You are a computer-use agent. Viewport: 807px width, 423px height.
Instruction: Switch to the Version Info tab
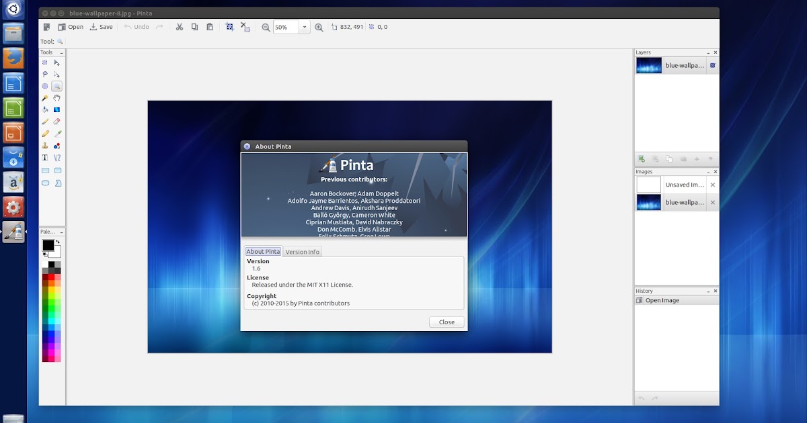click(x=302, y=251)
